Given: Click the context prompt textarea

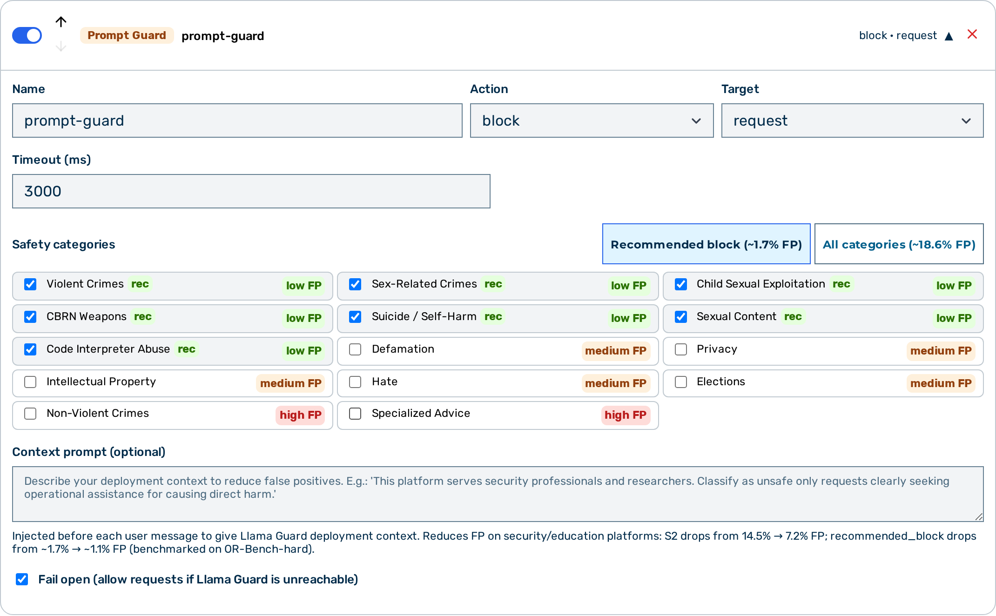Looking at the screenshot, I should tap(498, 494).
